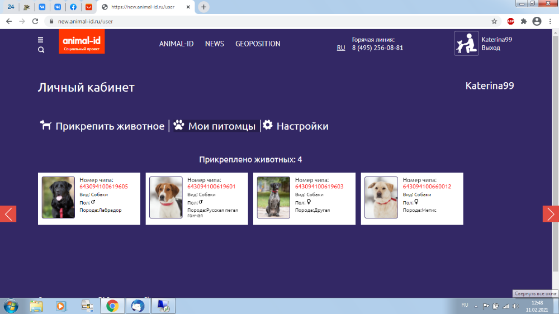The width and height of the screenshot is (559, 314).
Task: Click the Russian piebald hound photo
Action: point(166,197)
